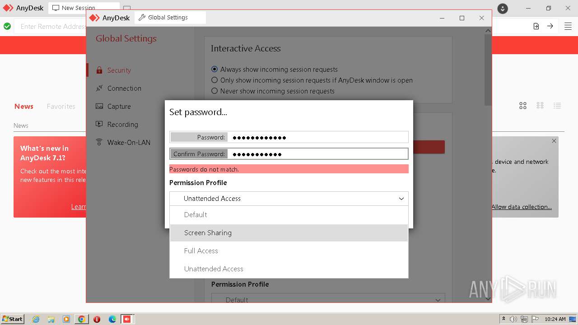Minimize the Global Settings window
The height and width of the screenshot is (325, 578).
tap(442, 18)
